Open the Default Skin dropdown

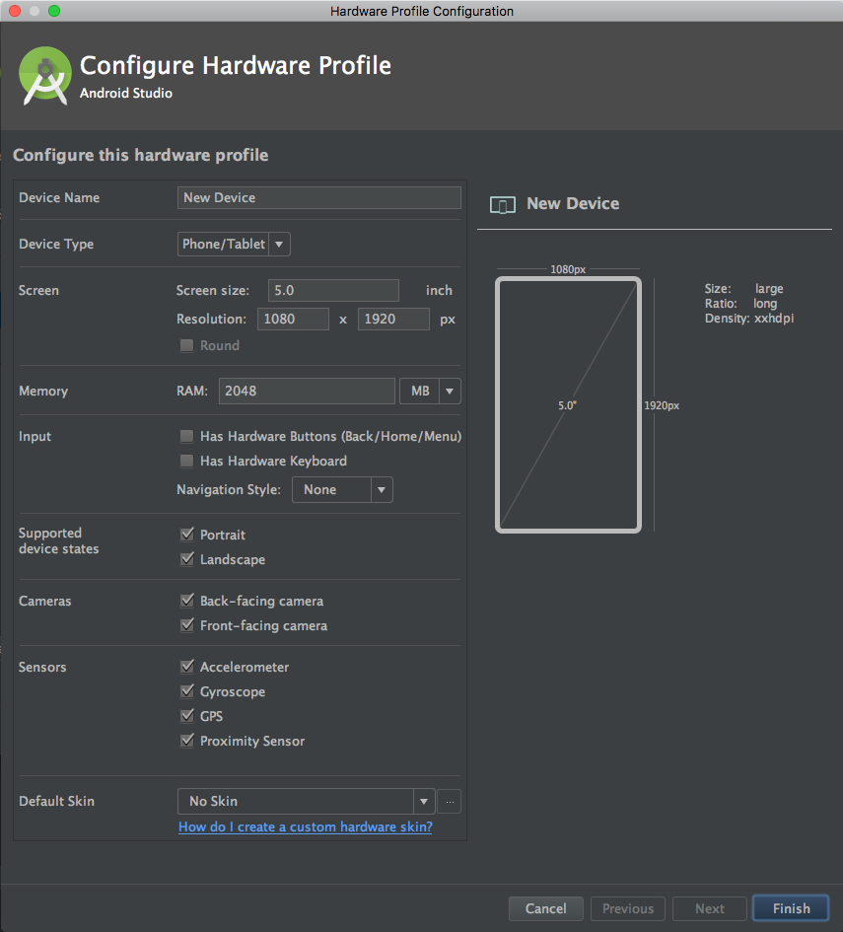306,802
